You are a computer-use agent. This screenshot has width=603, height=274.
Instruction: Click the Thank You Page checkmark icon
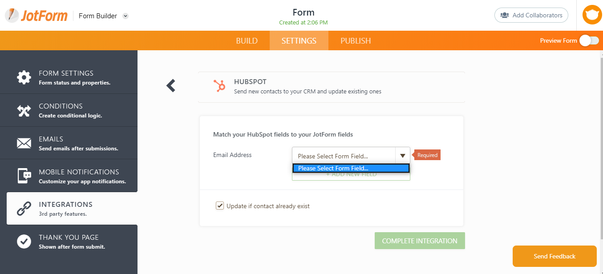[x=24, y=242]
